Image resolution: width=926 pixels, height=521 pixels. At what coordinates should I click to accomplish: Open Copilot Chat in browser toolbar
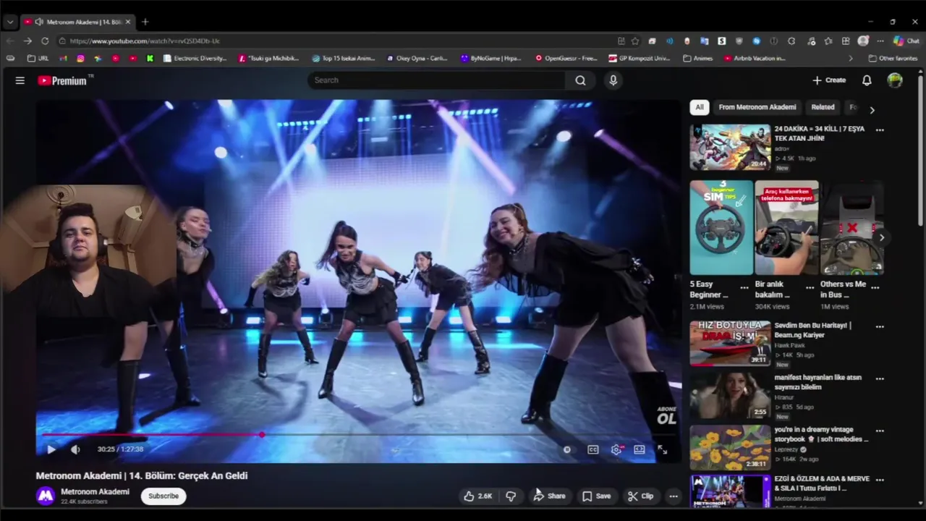pos(906,41)
